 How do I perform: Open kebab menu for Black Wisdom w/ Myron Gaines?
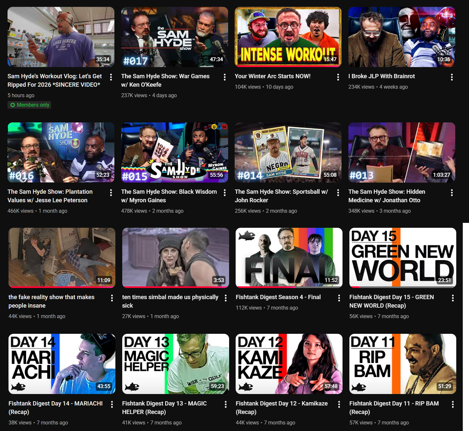(x=225, y=192)
